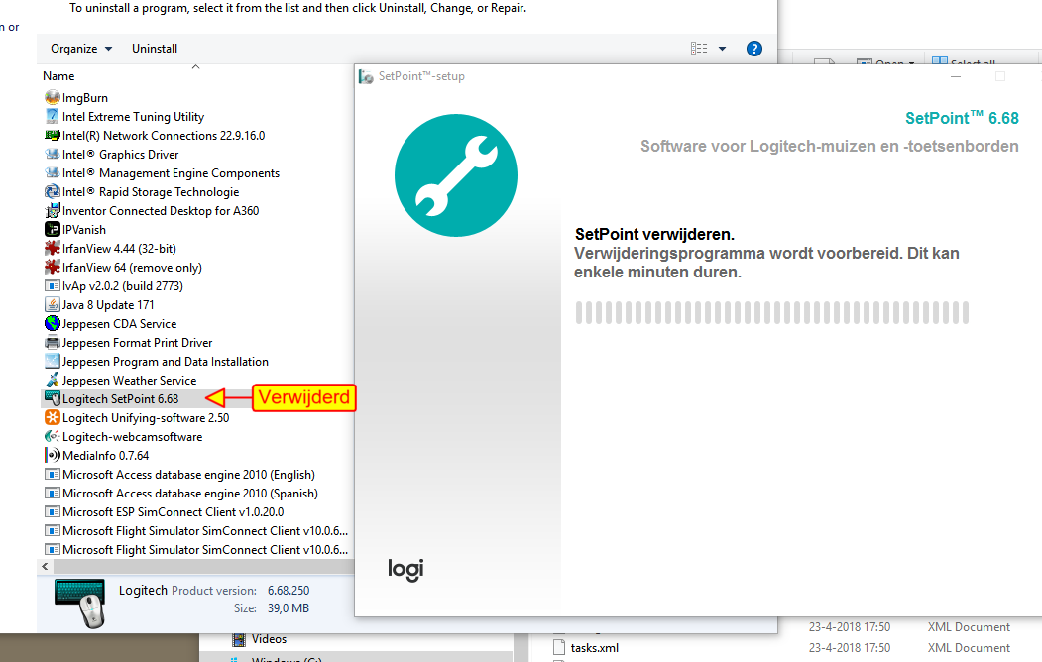Click the Microsoft ESP SimConnect Client icon
Screen dimensions: 1042x662
52,512
